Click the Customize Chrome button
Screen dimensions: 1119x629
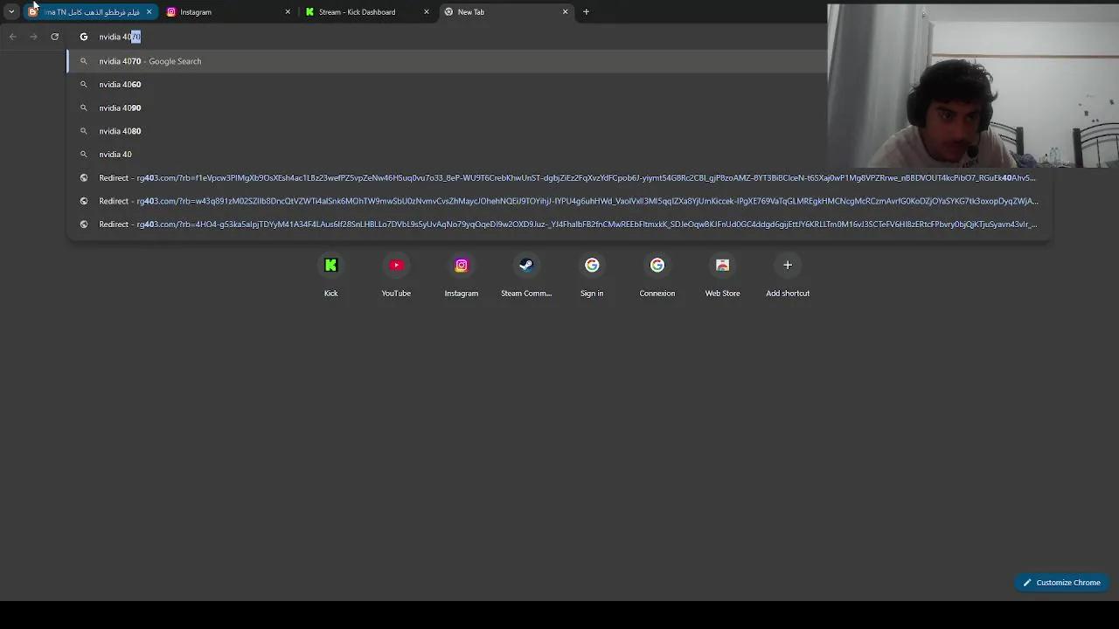(1062, 583)
